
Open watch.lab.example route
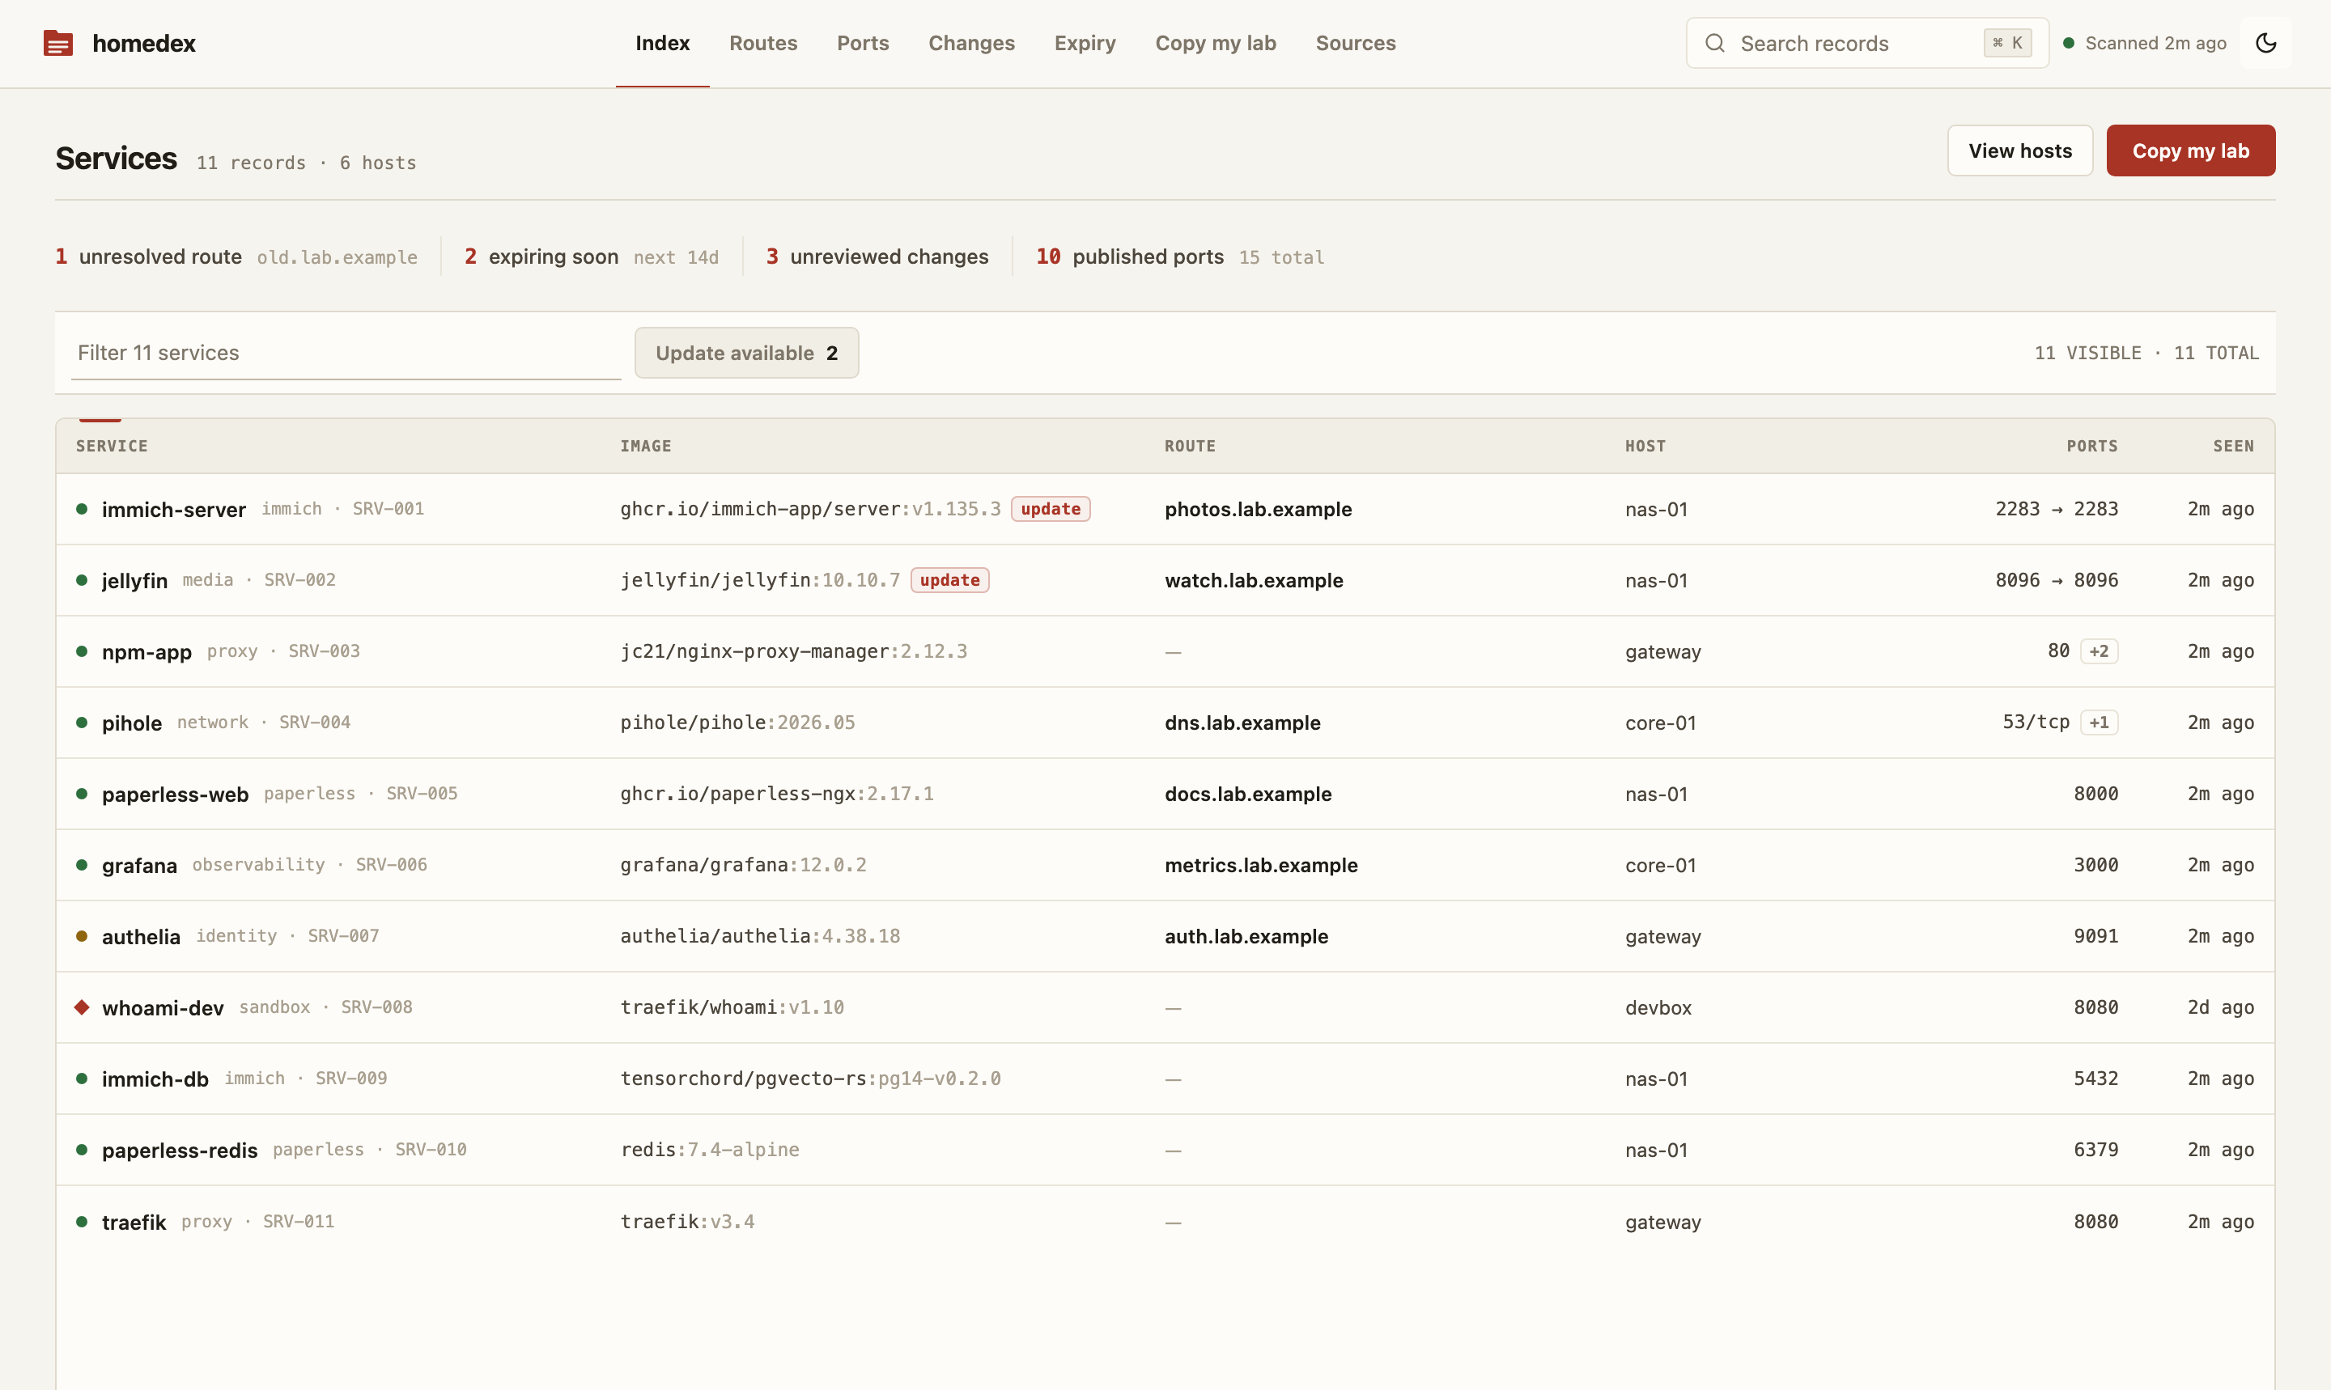(1253, 580)
